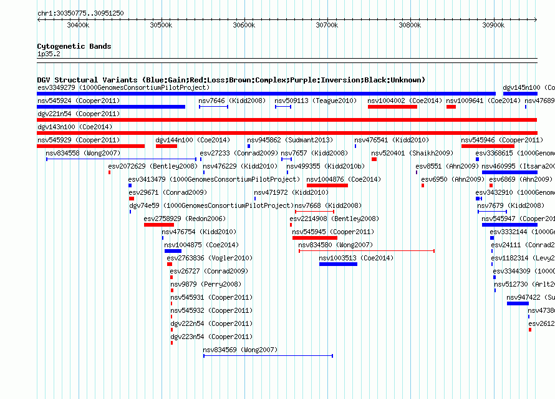Click nsv1004875 (Coe2014) label

[x=201, y=245]
